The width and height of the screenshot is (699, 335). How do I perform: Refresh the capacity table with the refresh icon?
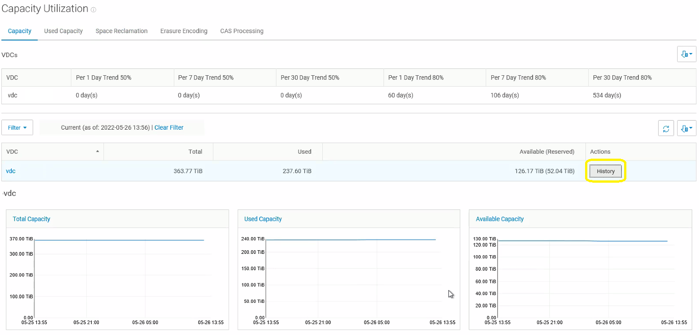[x=666, y=128]
